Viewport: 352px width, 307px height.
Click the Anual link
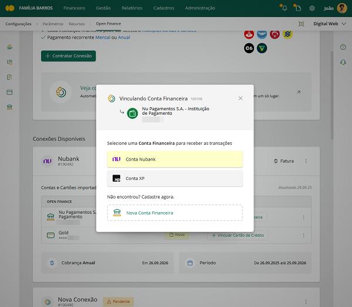[124, 37]
